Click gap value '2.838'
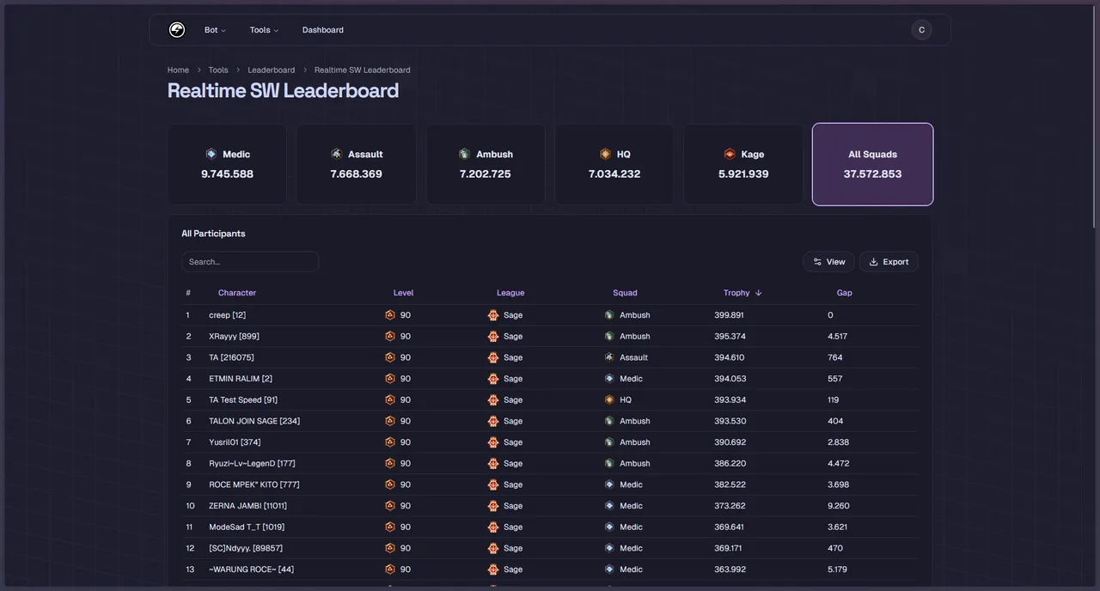Screen dimensions: 1100x591 (x=839, y=442)
